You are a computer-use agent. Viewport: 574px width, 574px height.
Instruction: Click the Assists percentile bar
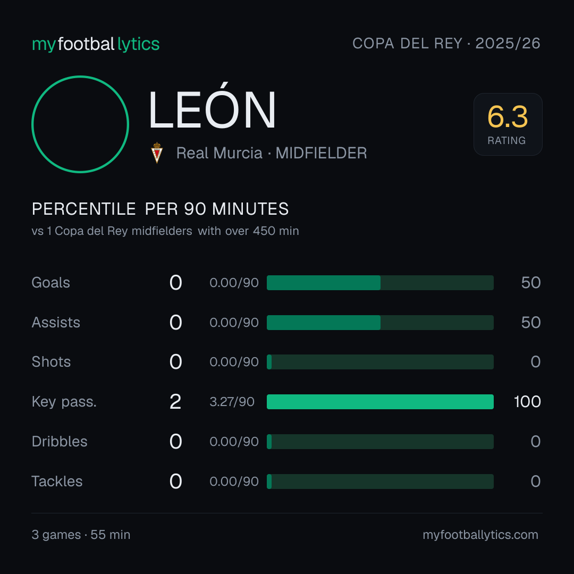[x=380, y=323]
